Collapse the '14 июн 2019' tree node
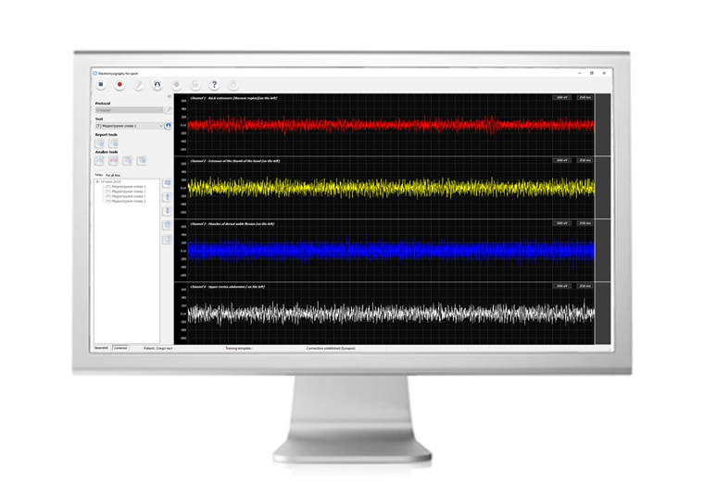The width and height of the screenshot is (704, 495). point(97,181)
